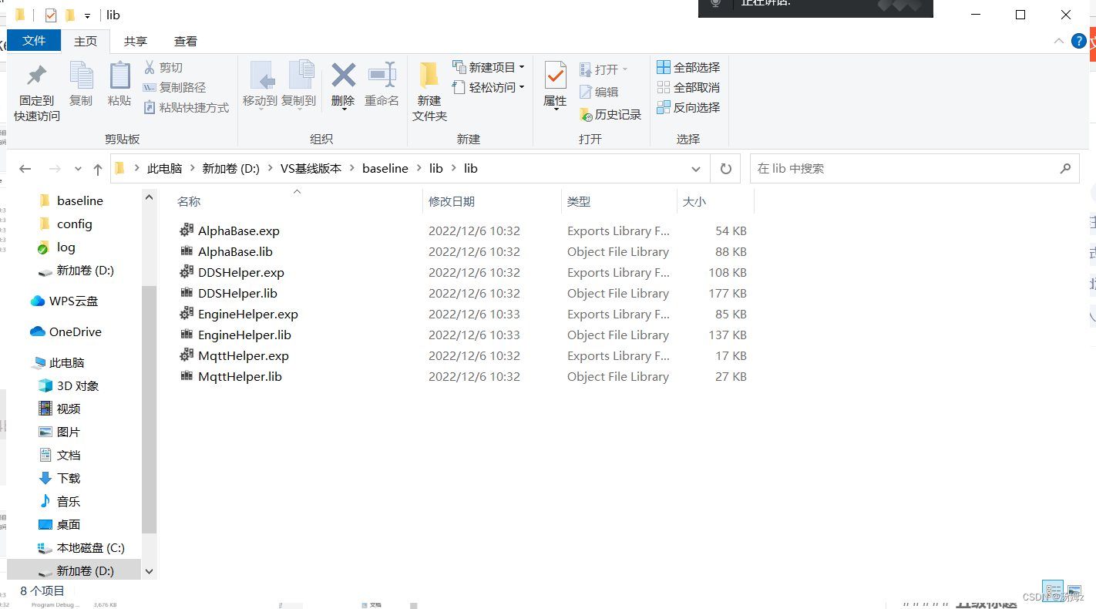The height and width of the screenshot is (609, 1096).
Task: Open the config folder in sidebar
Action: [75, 224]
